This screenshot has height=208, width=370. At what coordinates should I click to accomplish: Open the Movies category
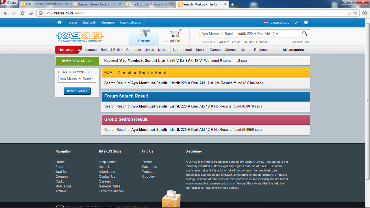(x=163, y=50)
